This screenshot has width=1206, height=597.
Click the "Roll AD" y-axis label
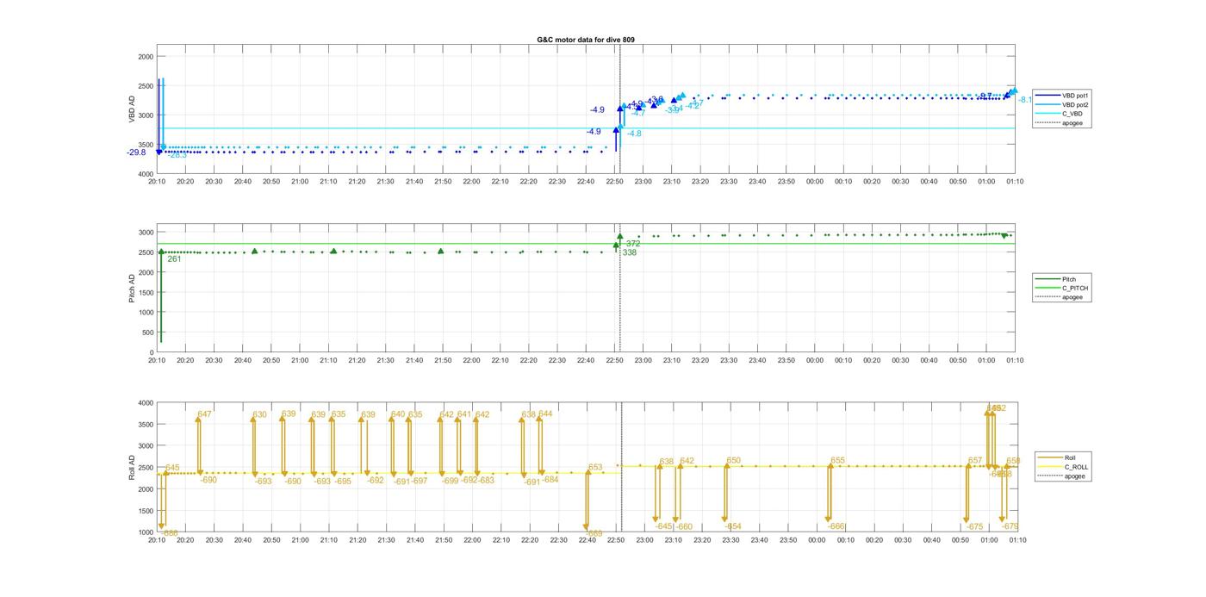pyautogui.click(x=133, y=467)
